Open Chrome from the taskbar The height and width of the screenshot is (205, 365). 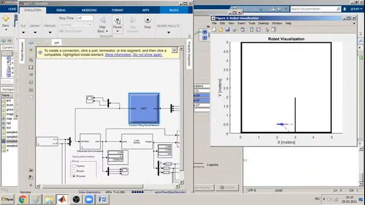click(x=23, y=199)
